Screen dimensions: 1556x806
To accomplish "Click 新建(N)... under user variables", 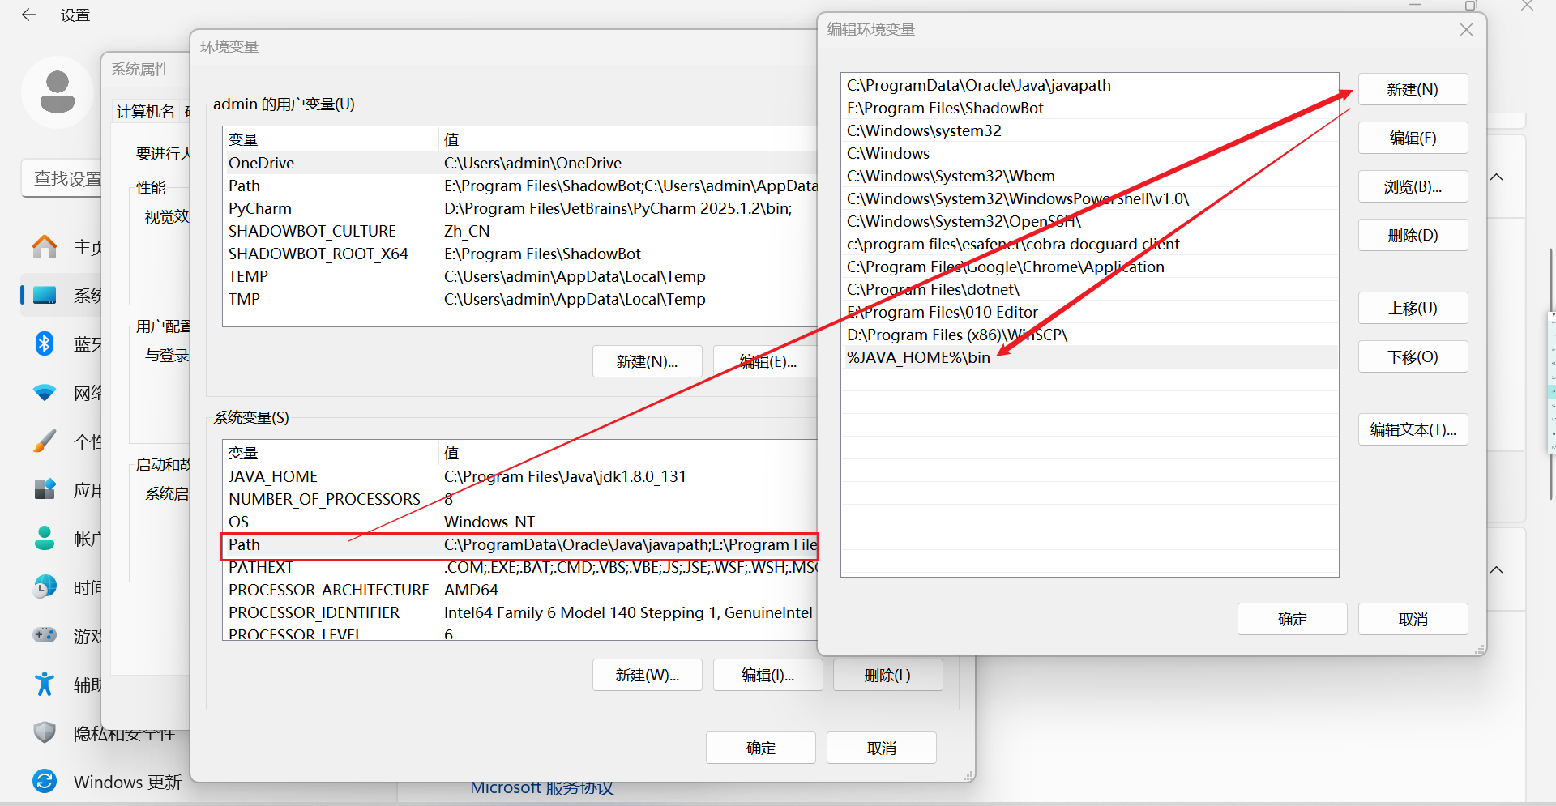I will pos(647,361).
